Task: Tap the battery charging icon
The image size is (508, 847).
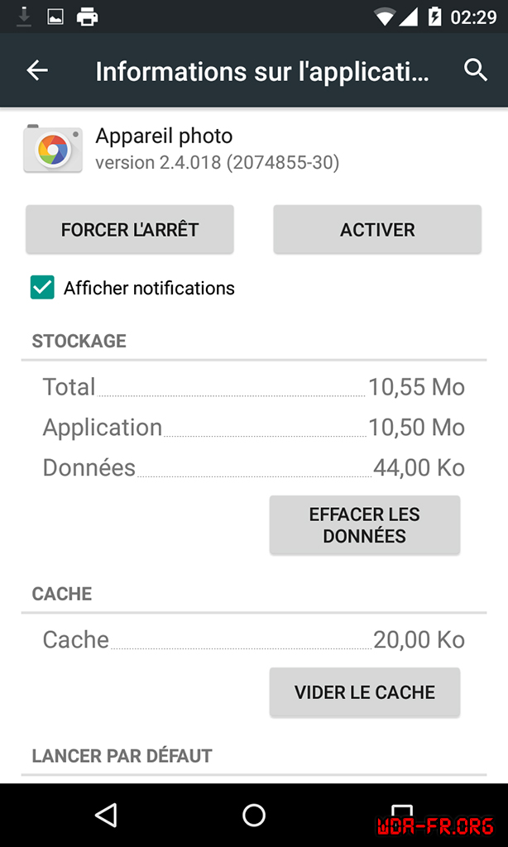Action: pos(434,16)
